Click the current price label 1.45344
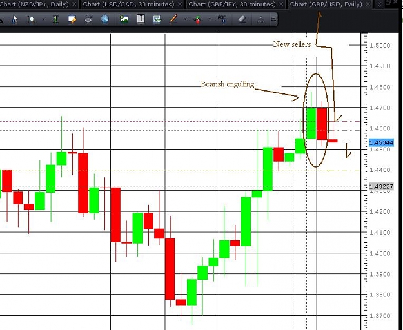Image resolution: width=403 pixels, height=330 pixels. (381, 142)
